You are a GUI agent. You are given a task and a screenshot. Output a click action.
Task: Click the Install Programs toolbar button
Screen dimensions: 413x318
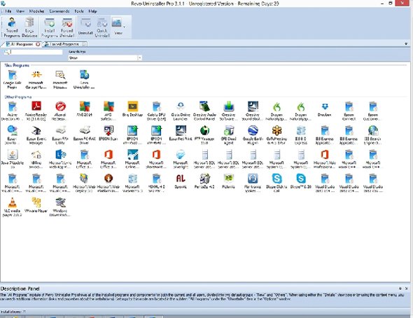coord(49,27)
